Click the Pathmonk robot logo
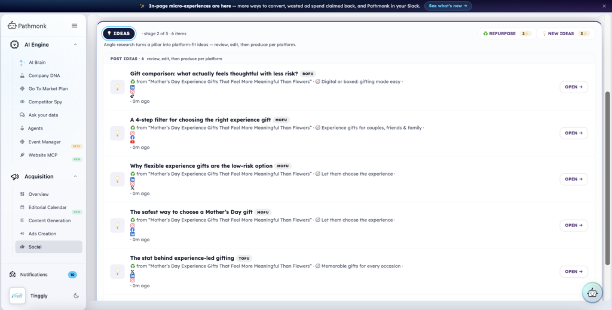Viewport: 612px width, 310px height. pos(12,25)
